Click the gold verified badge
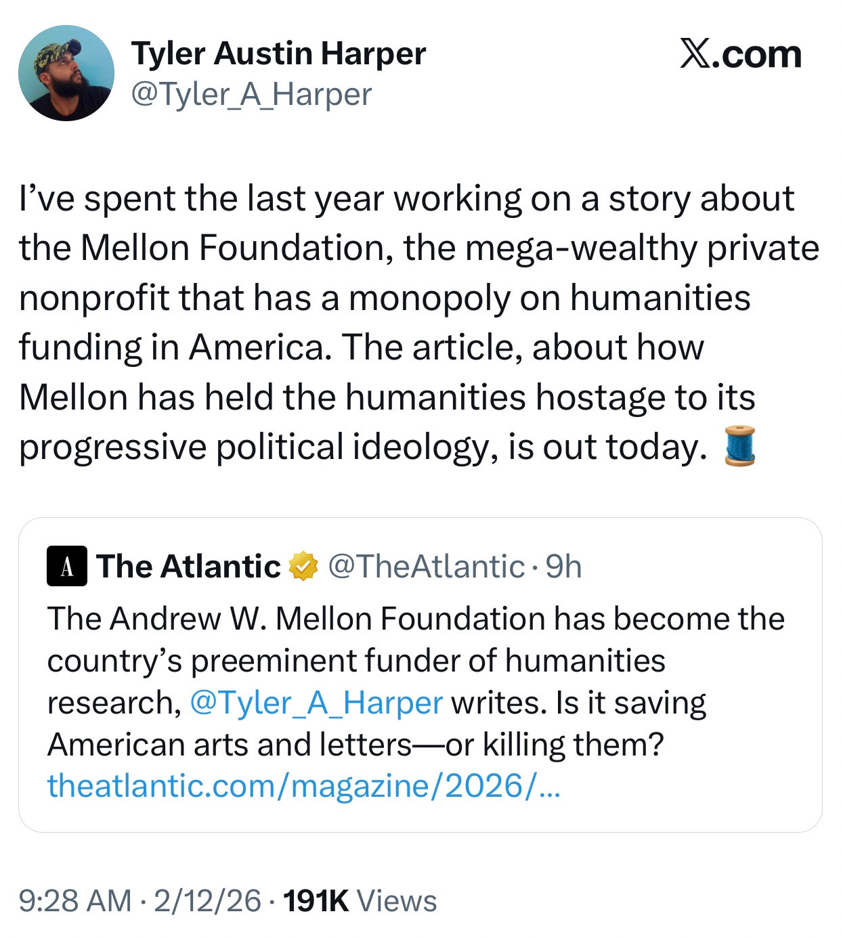Image resolution: width=841 pixels, height=939 pixels. click(x=303, y=567)
